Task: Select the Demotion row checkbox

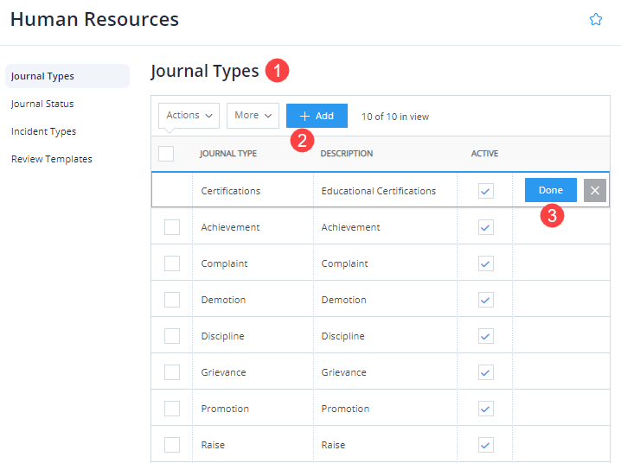Action: pyautogui.click(x=172, y=300)
